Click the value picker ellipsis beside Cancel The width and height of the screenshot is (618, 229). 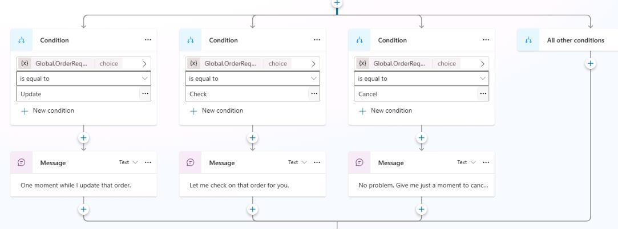click(x=483, y=94)
